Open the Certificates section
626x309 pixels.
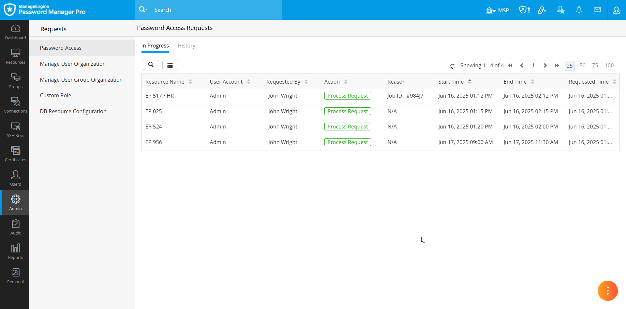[x=15, y=153]
